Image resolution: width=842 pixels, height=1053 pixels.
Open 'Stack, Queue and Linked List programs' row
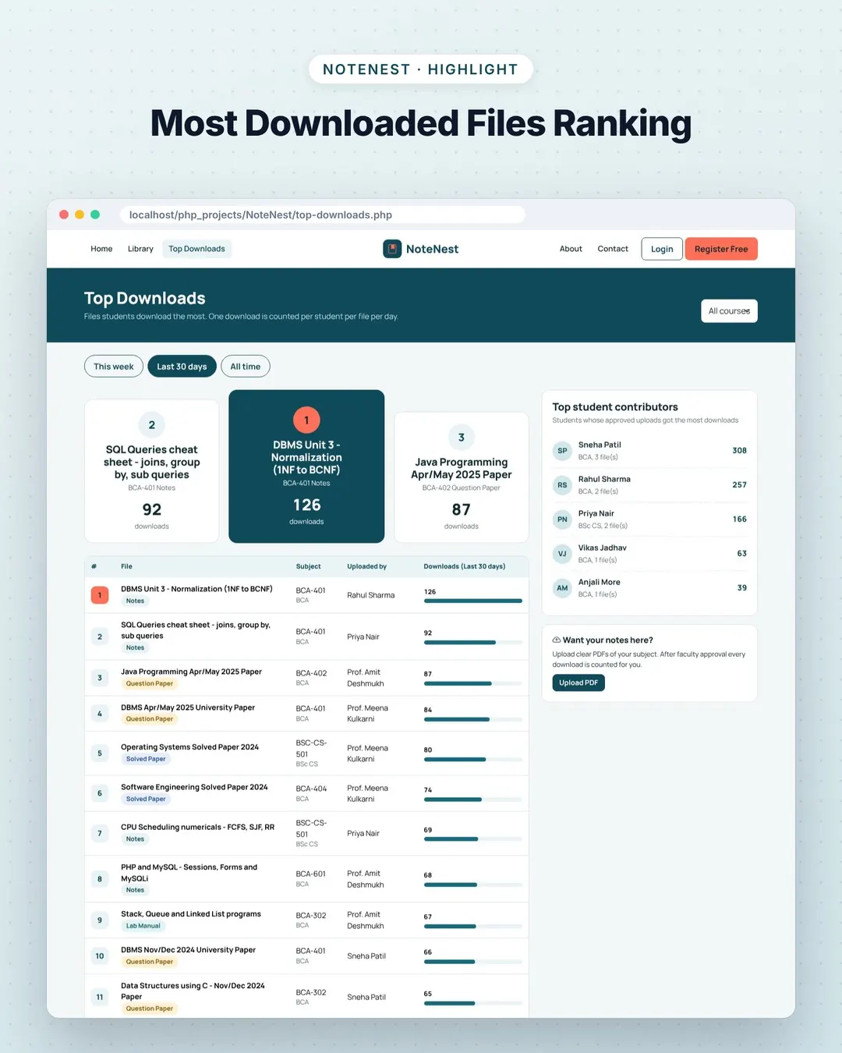pyautogui.click(x=306, y=920)
